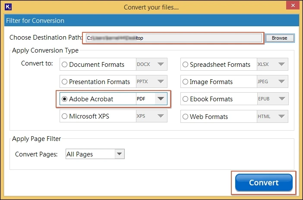The width and height of the screenshot is (303, 200).
Task: Open the JPEG format dropdown
Action: (x=272, y=81)
